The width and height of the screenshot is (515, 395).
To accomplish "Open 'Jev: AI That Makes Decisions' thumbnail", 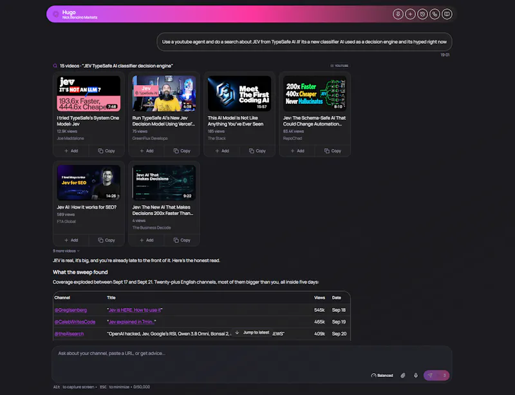I will point(164,182).
